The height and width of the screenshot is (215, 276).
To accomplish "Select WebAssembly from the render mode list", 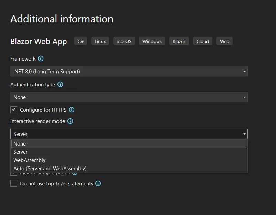I will click(x=29, y=160).
